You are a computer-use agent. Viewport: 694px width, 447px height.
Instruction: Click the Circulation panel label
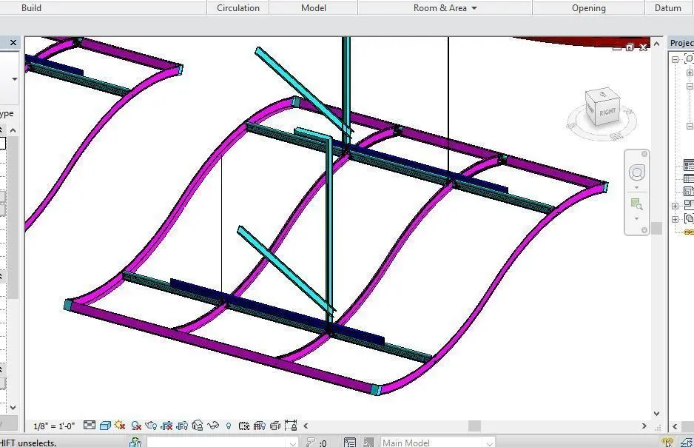click(238, 8)
